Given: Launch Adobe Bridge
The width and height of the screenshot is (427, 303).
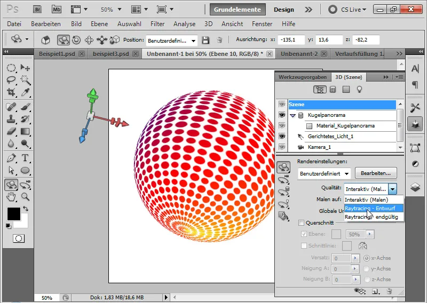Looking at the screenshot, I should pos(37,10).
